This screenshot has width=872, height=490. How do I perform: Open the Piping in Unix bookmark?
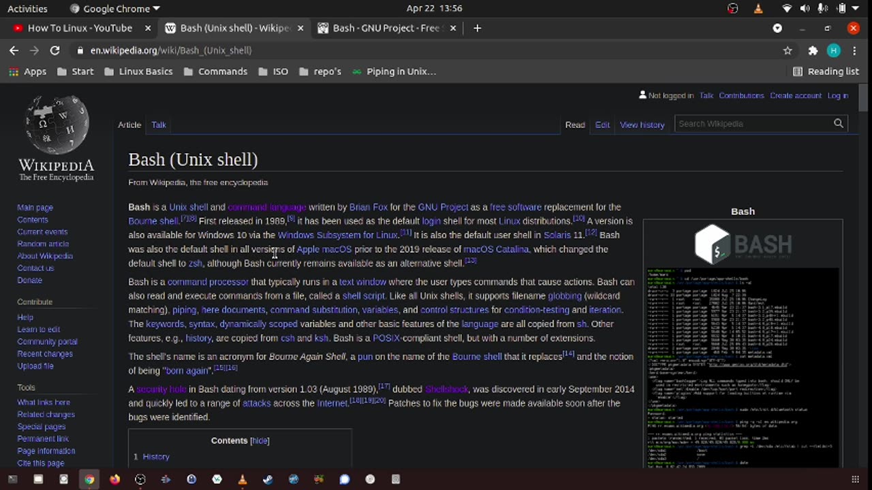[394, 71]
